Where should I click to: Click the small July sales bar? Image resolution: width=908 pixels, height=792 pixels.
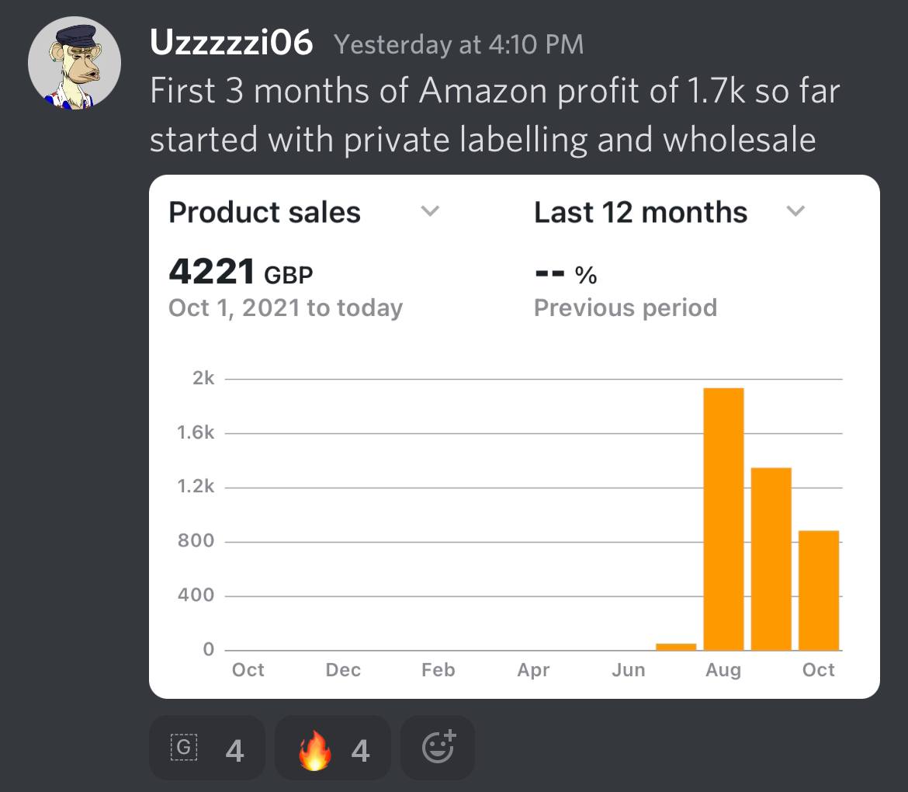pyautogui.click(x=676, y=647)
